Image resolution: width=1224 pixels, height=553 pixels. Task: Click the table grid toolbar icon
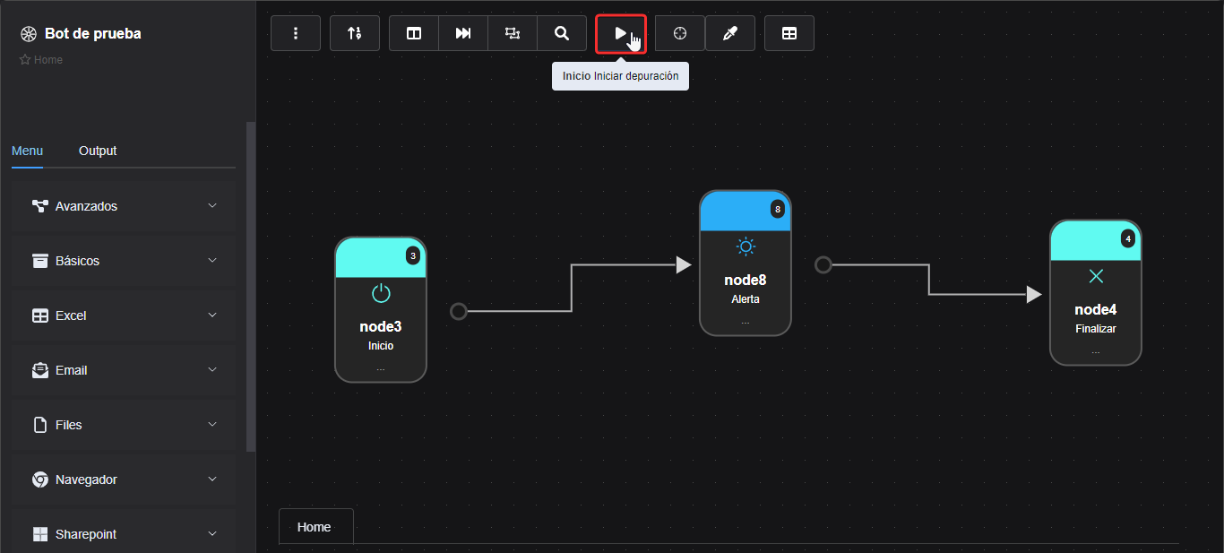click(789, 33)
